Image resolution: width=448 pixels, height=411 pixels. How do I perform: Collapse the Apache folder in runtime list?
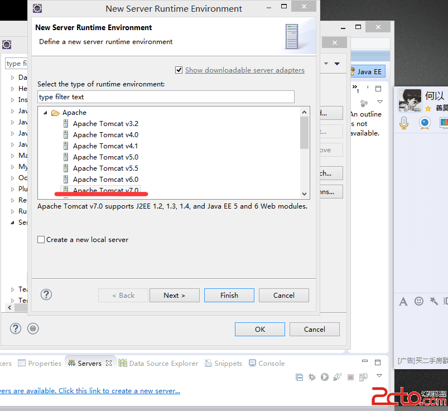coord(45,113)
